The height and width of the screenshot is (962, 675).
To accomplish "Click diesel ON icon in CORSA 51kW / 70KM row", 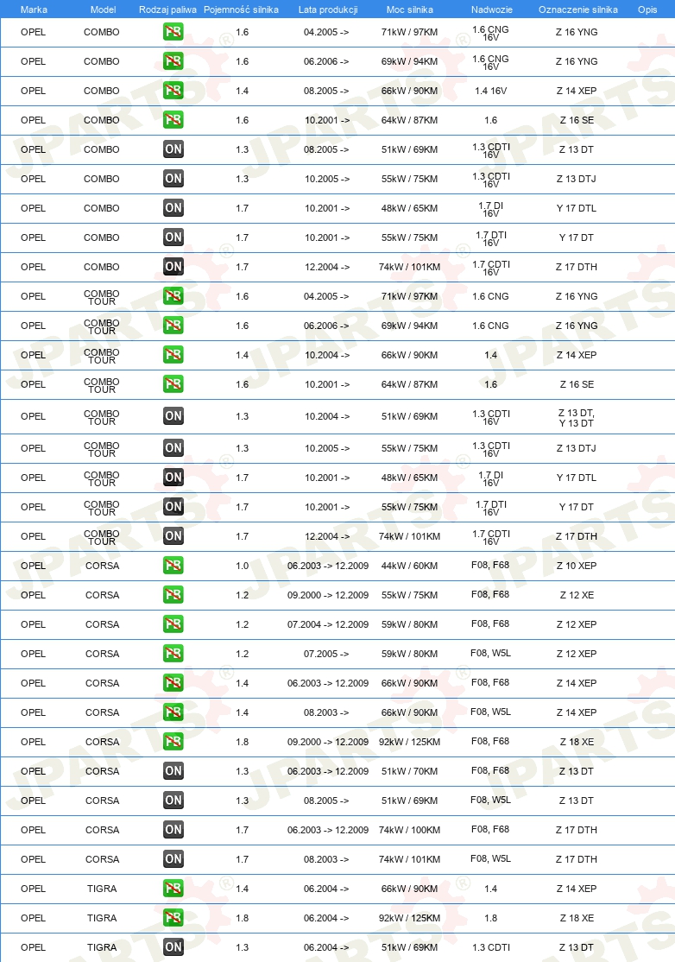I will (173, 771).
